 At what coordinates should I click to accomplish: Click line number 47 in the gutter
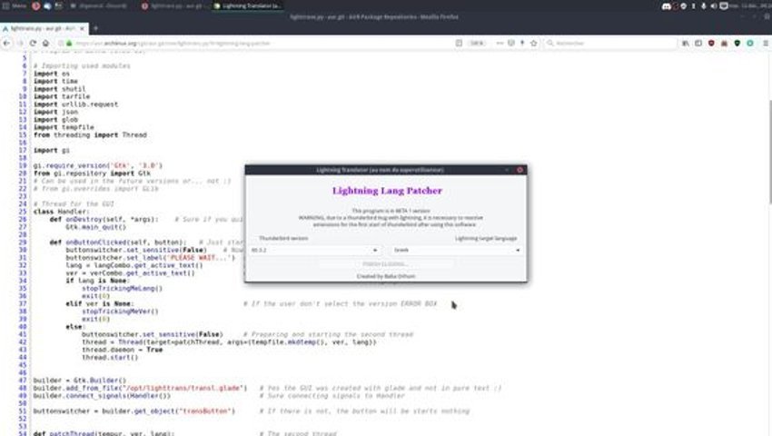click(x=23, y=381)
